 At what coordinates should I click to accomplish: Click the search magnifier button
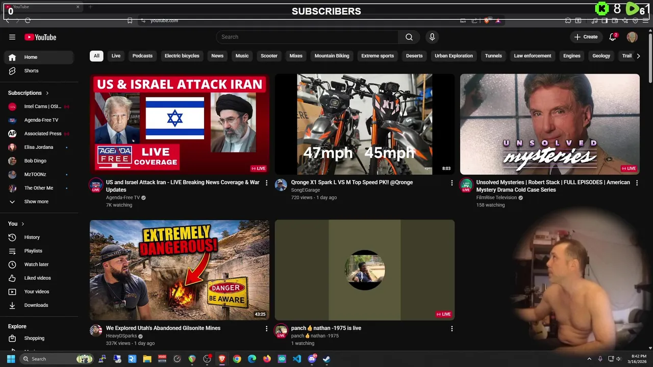pos(409,37)
